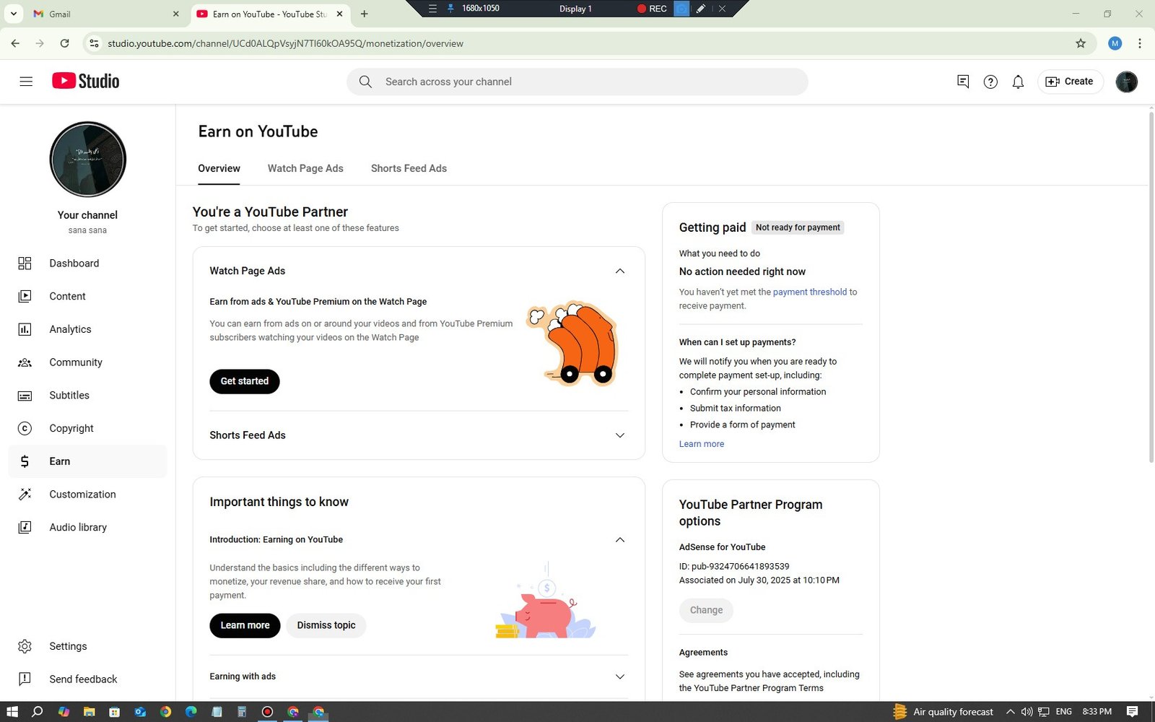Switch to the Shorts Feed Ads tab
This screenshot has height=722, width=1155.
pos(409,168)
